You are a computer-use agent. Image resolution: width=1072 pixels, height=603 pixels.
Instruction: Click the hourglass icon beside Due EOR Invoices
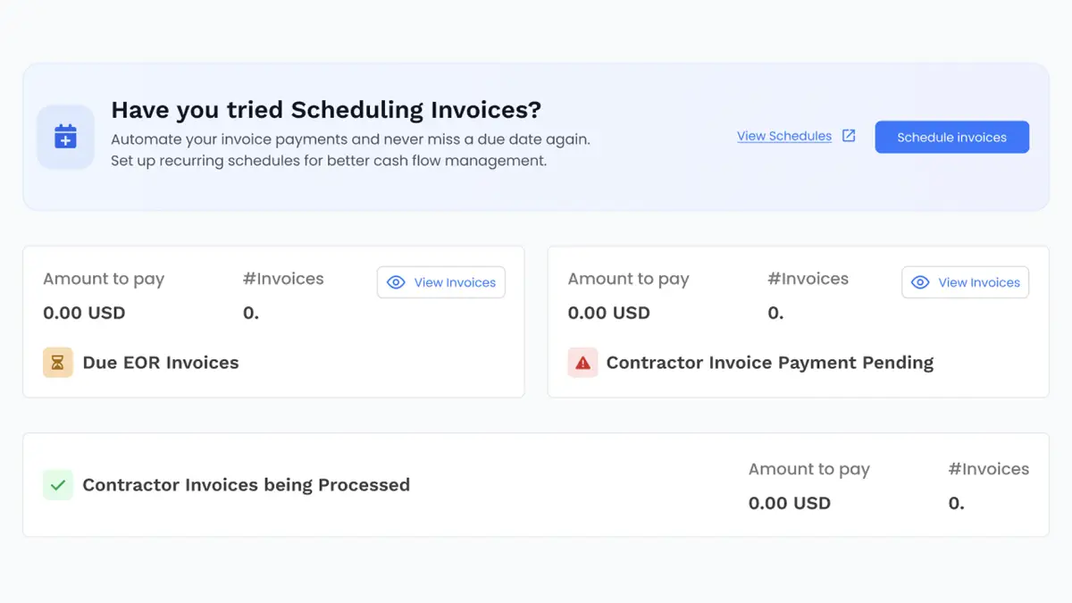pos(58,363)
